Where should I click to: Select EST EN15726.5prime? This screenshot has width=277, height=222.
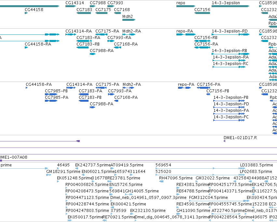[126, 185]
